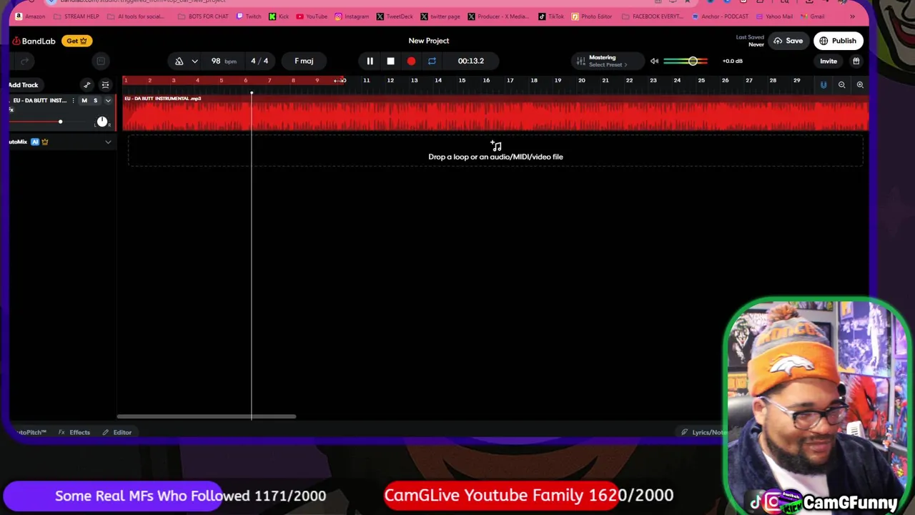The height and width of the screenshot is (515, 915).
Task: Click bar 20 on the timeline ruler
Action: pyautogui.click(x=582, y=80)
